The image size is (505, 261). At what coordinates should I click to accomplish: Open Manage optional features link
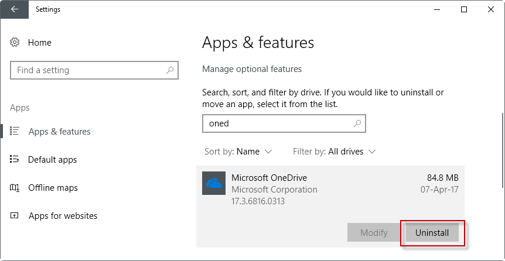[252, 69]
